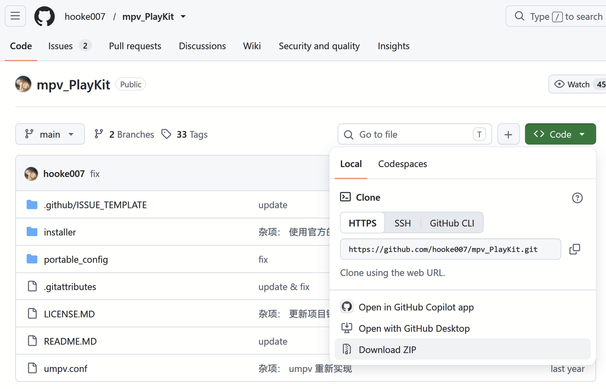Select SSH clone option
The width and height of the screenshot is (606, 389).
point(403,223)
